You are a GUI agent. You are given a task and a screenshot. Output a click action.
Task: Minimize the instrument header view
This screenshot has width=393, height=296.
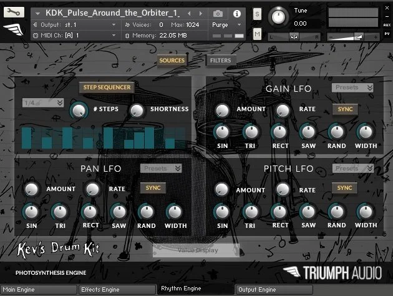coord(387,16)
